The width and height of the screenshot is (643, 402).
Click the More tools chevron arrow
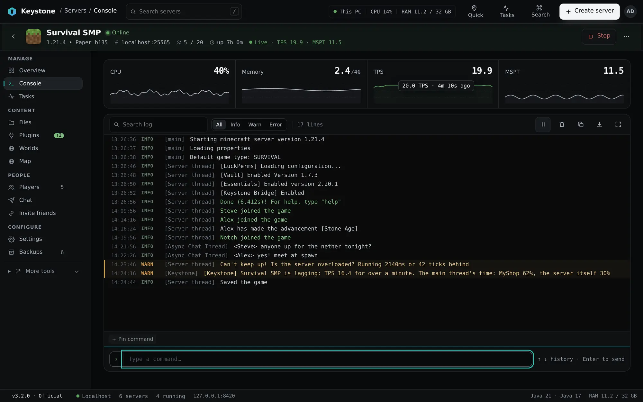(x=77, y=271)
